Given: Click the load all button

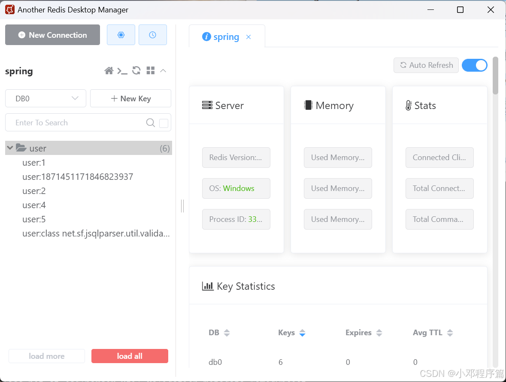Looking at the screenshot, I should [130, 356].
